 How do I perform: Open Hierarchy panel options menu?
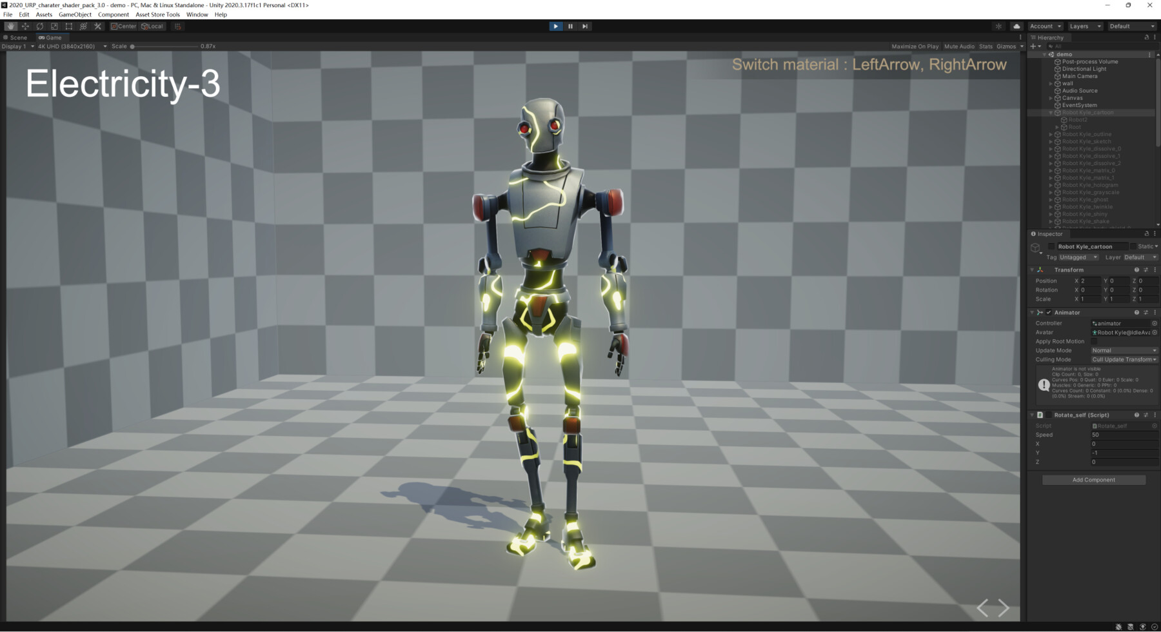click(x=1155, y=37)
